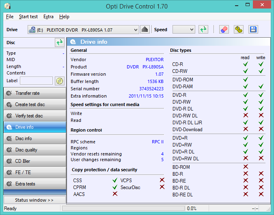Click the yellow disc icon beside the Label field
This screenshot has width=274, height=215.
[x=60, y=81]
